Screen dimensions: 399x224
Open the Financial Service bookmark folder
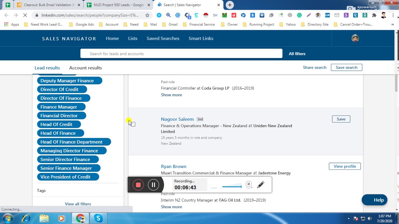[199, 24]
